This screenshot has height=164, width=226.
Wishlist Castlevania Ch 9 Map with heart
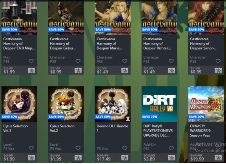31,61
